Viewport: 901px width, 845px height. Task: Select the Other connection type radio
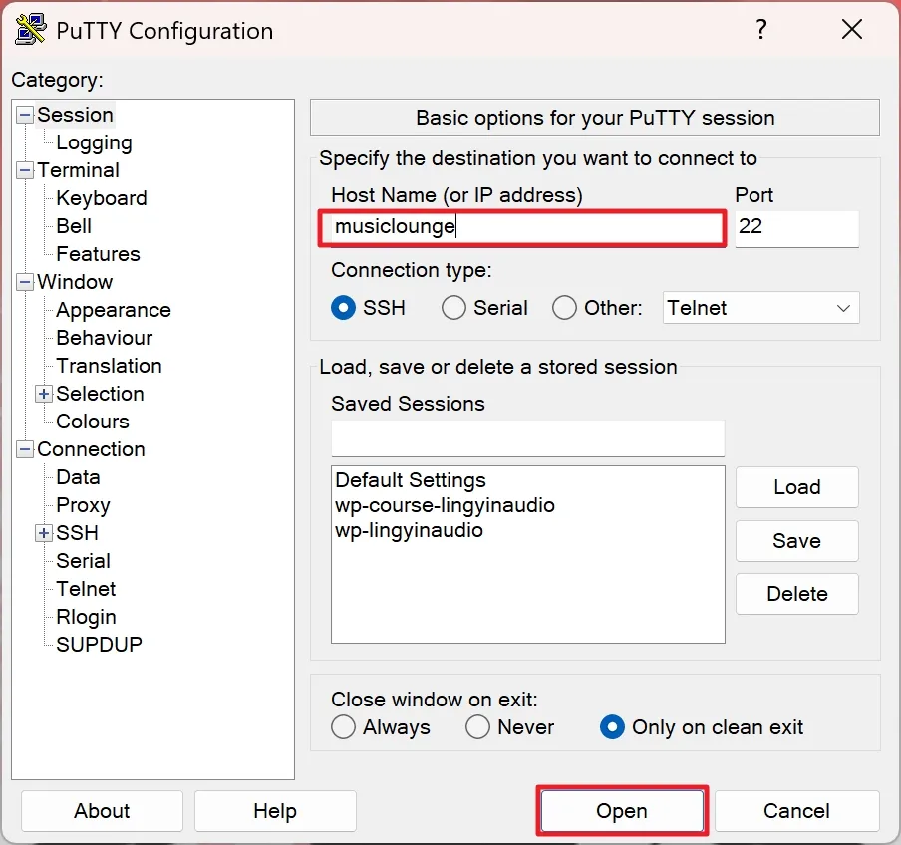coord(564,308)
